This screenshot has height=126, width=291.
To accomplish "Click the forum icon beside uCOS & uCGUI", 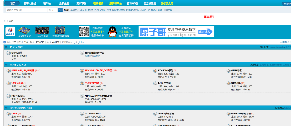I will tap(82, 114).
